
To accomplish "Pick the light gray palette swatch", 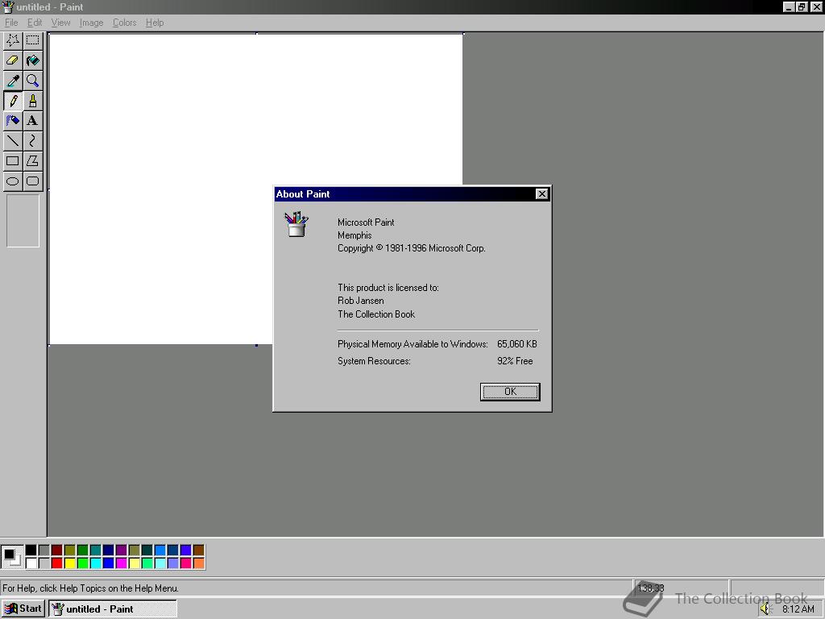I will (x=44, y=563).
